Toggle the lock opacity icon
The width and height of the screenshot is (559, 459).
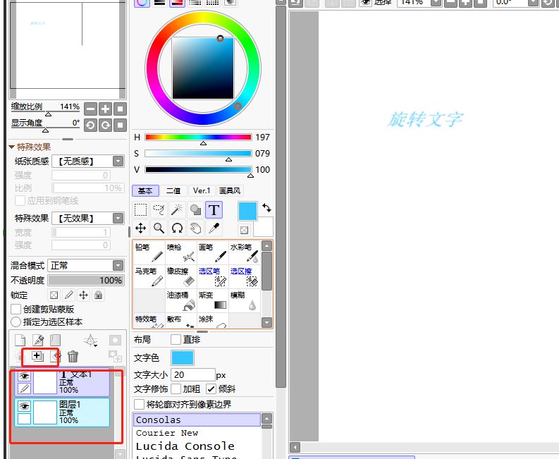click(x=54, y=295)
